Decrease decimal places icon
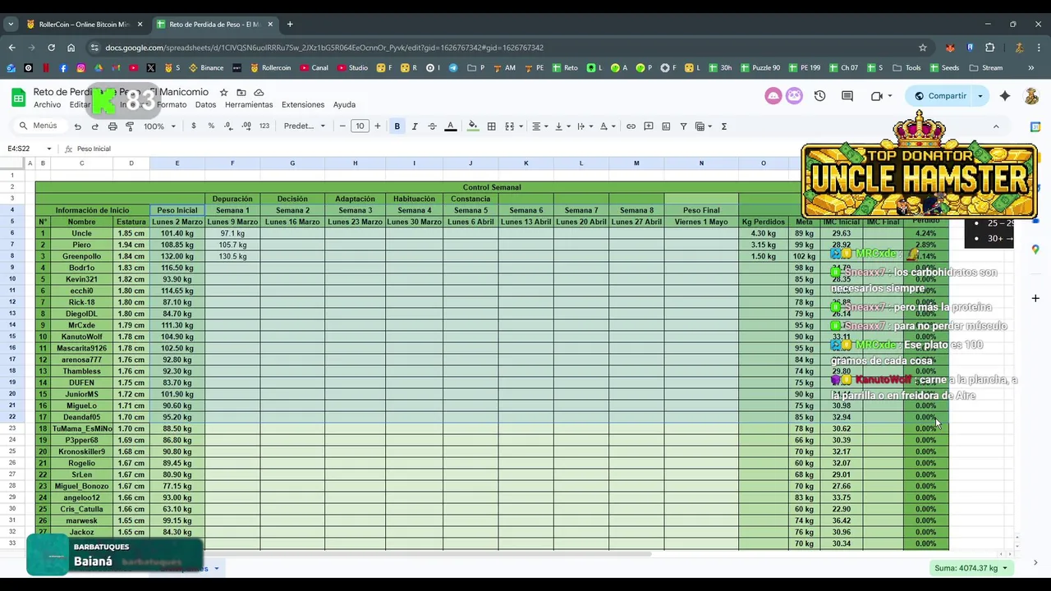 [x=228, y=126]
